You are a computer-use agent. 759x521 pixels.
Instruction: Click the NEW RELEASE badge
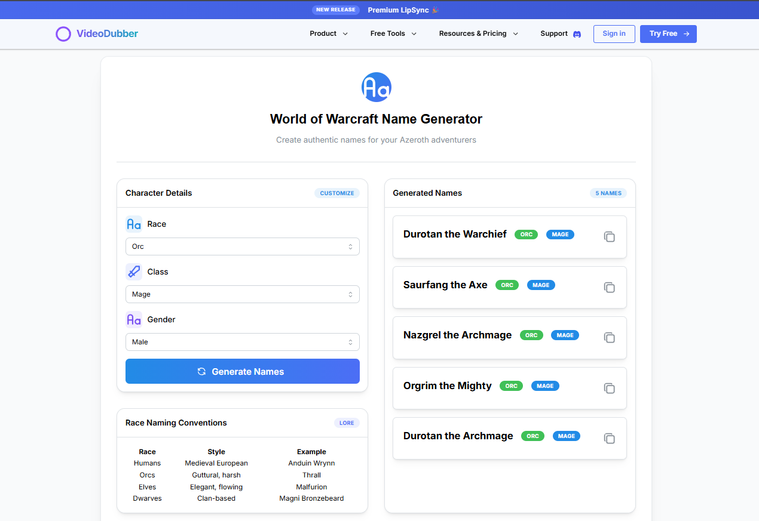[335, 10]
